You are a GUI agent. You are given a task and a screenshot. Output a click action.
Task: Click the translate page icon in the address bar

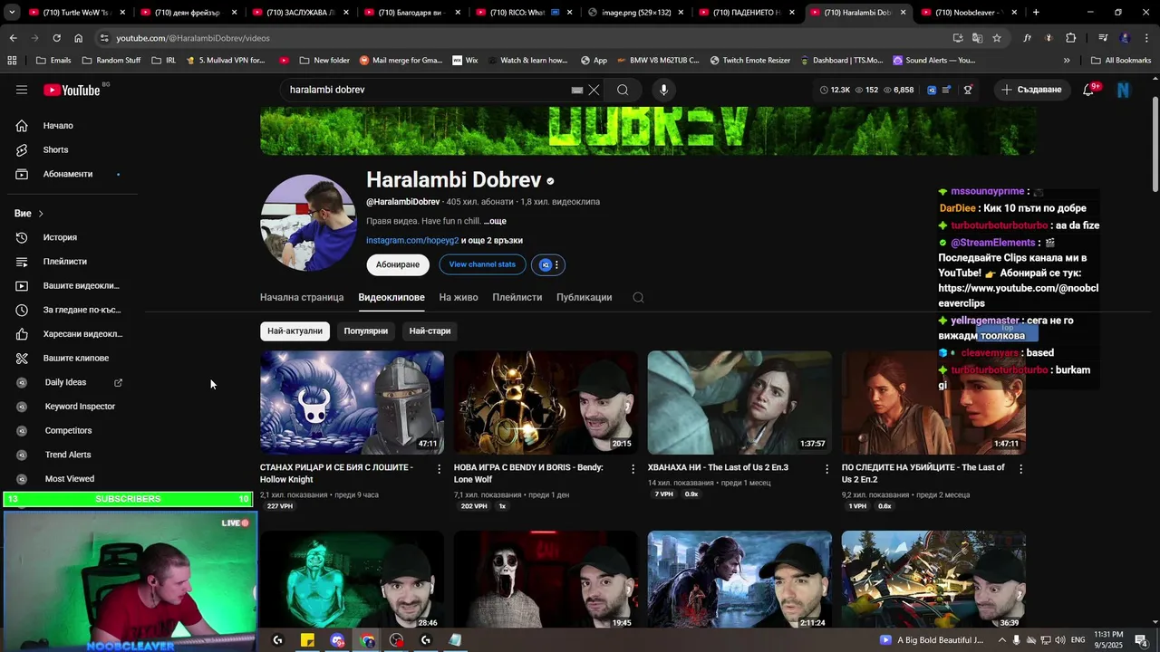(x=977, y=38)
